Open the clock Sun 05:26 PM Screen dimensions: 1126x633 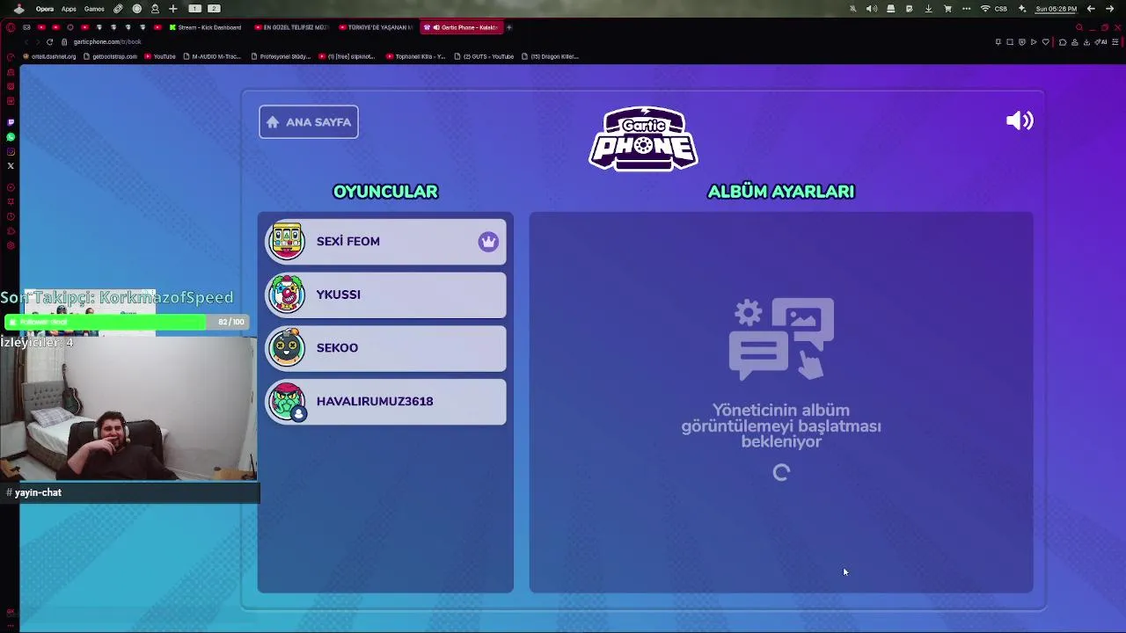coord(1056,9)
